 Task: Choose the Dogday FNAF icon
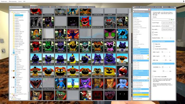click(x=36, y=71)
